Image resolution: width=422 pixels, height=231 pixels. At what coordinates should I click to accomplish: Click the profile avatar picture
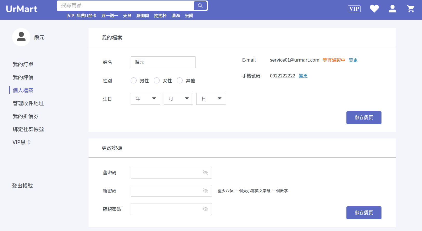coord(21,37)
